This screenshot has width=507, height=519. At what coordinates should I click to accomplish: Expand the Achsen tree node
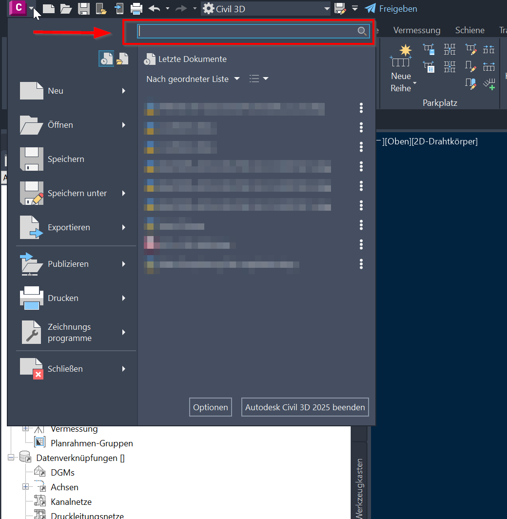(x=25, y=487)
